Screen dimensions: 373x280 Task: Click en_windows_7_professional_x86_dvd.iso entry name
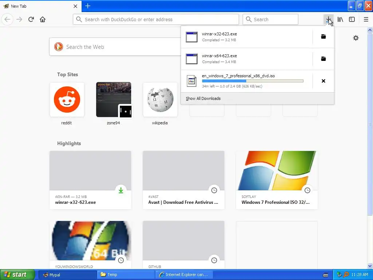coord(238,76)
